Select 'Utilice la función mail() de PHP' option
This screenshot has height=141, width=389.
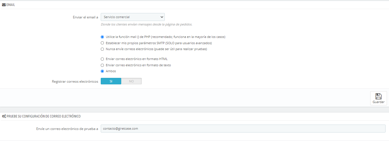click(x=102, y=37)
